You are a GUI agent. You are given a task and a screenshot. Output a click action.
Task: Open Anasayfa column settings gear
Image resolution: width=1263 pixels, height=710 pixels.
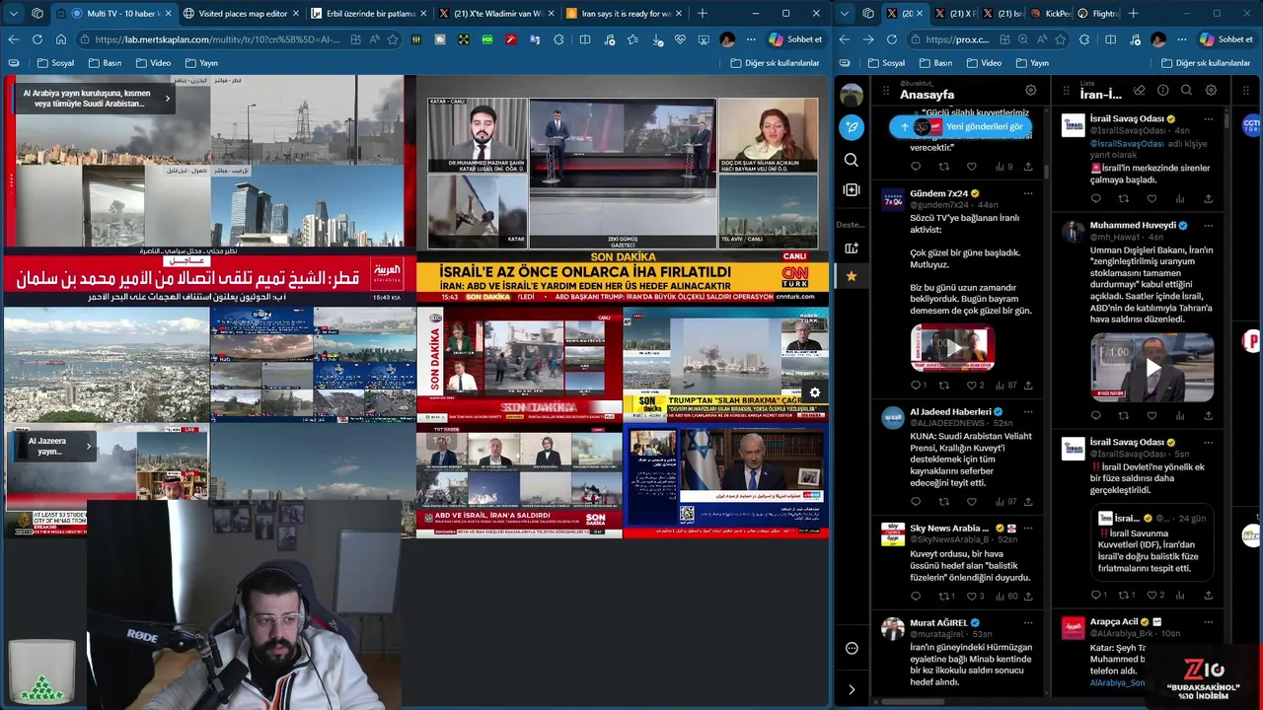[x=1030, y=90]
